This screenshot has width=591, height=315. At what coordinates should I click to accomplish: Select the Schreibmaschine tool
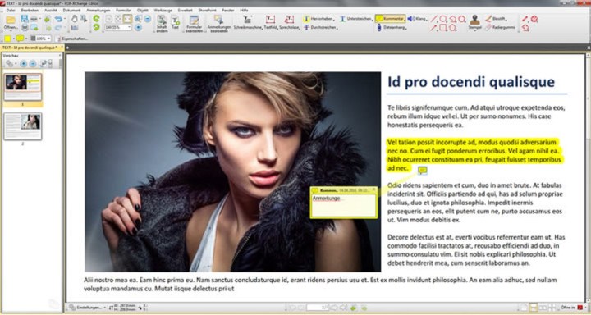click(x=248, y=23)
